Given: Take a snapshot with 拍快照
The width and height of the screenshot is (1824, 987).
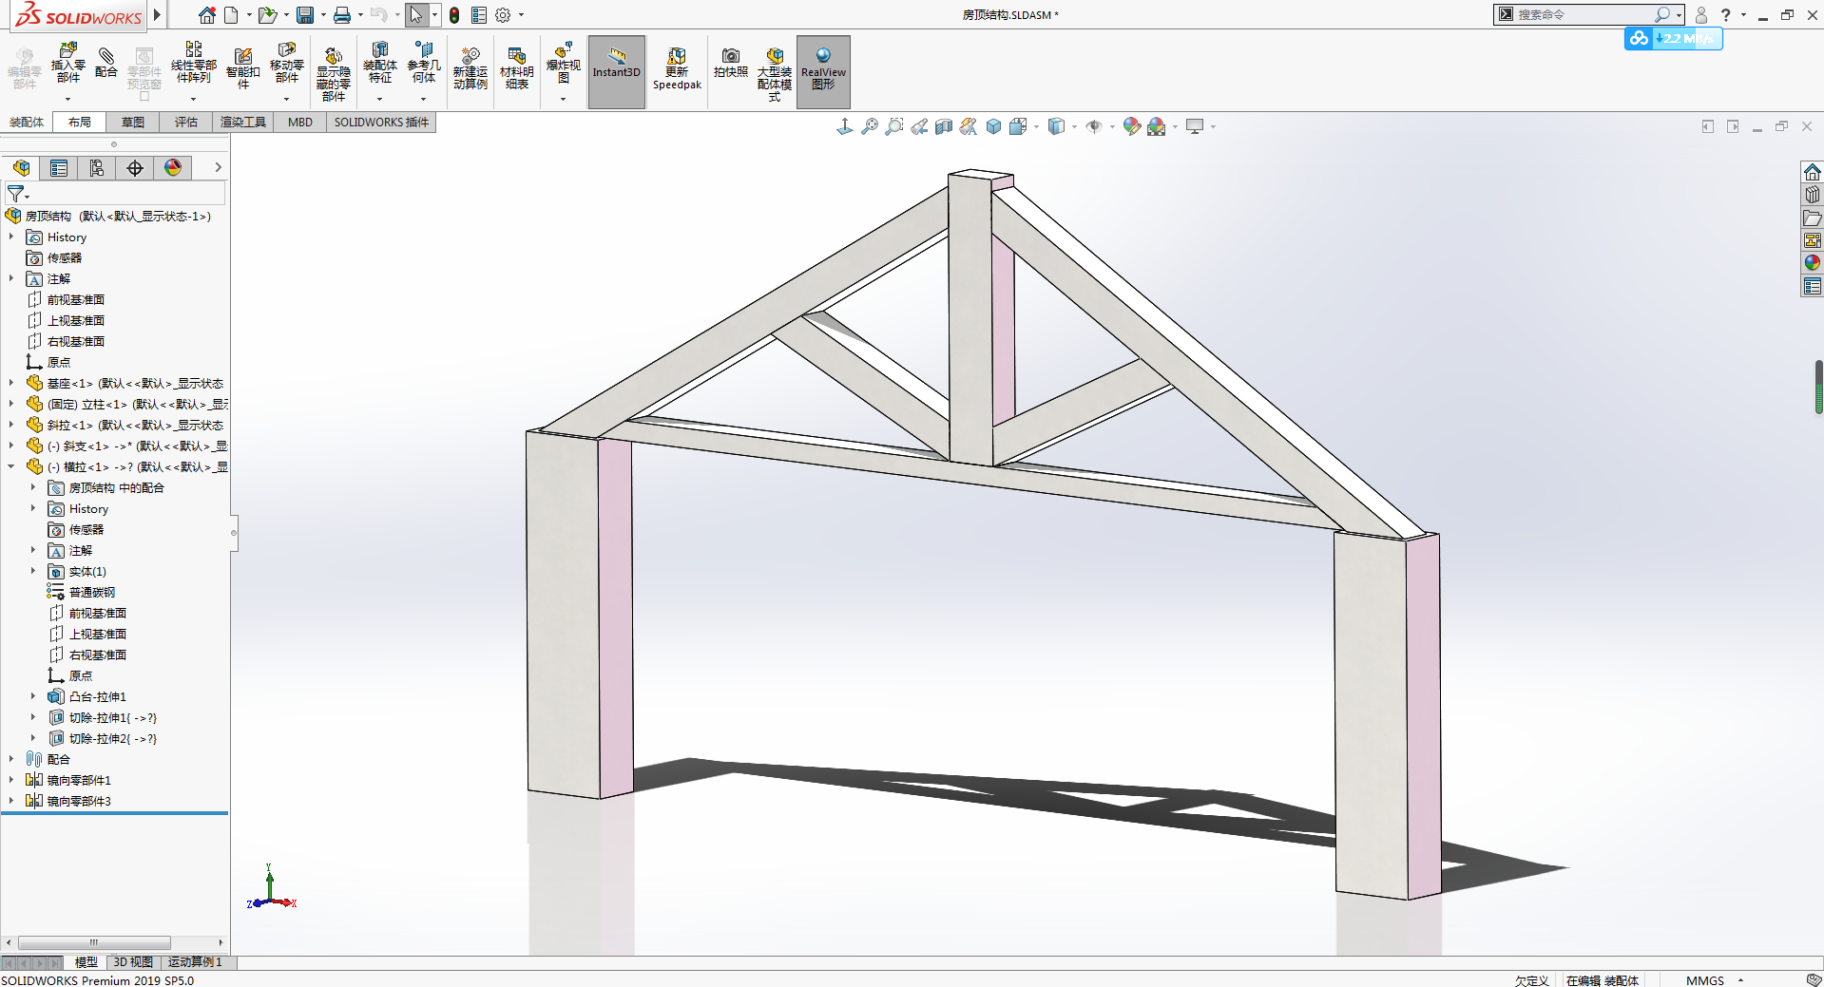Looking at the screenshot, I should click(731, 64).
